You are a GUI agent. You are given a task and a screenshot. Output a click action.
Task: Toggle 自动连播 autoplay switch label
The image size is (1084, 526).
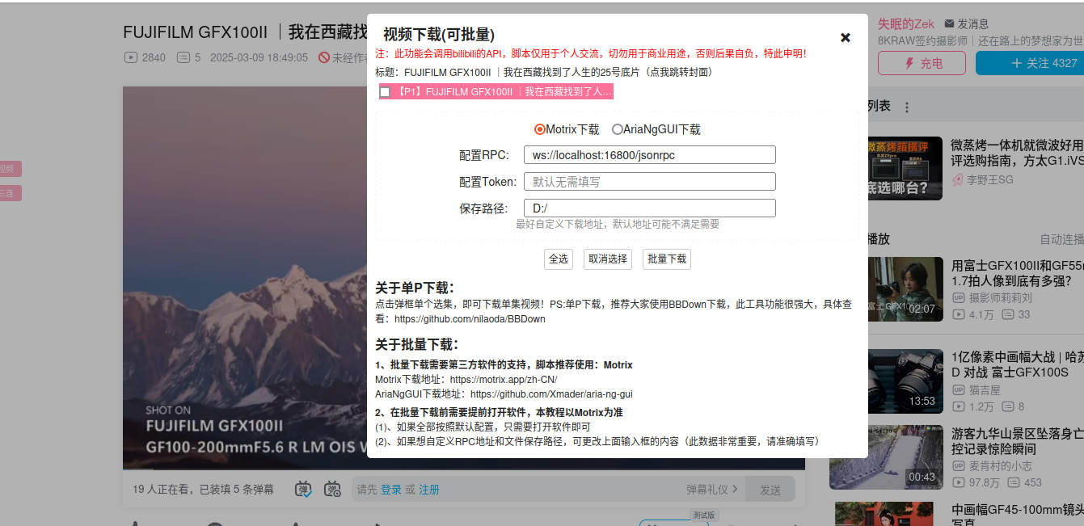[x=1061, y=239]
